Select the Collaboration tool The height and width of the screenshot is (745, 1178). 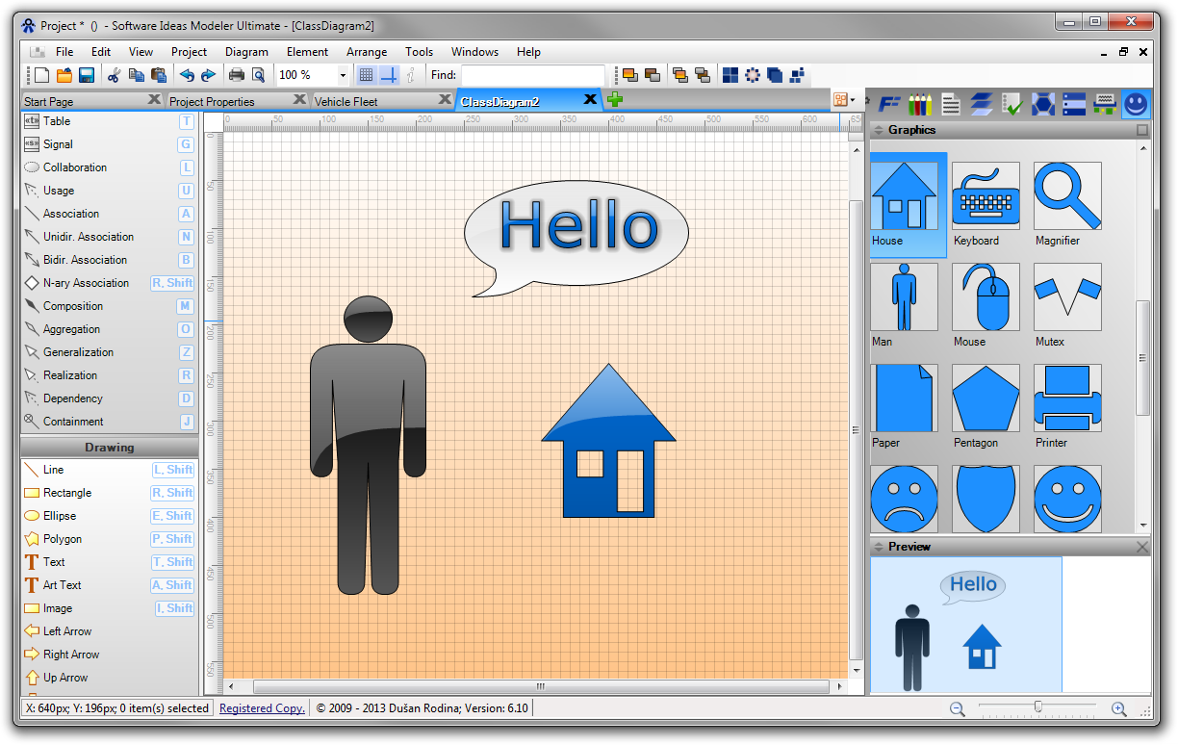point(108,167)
